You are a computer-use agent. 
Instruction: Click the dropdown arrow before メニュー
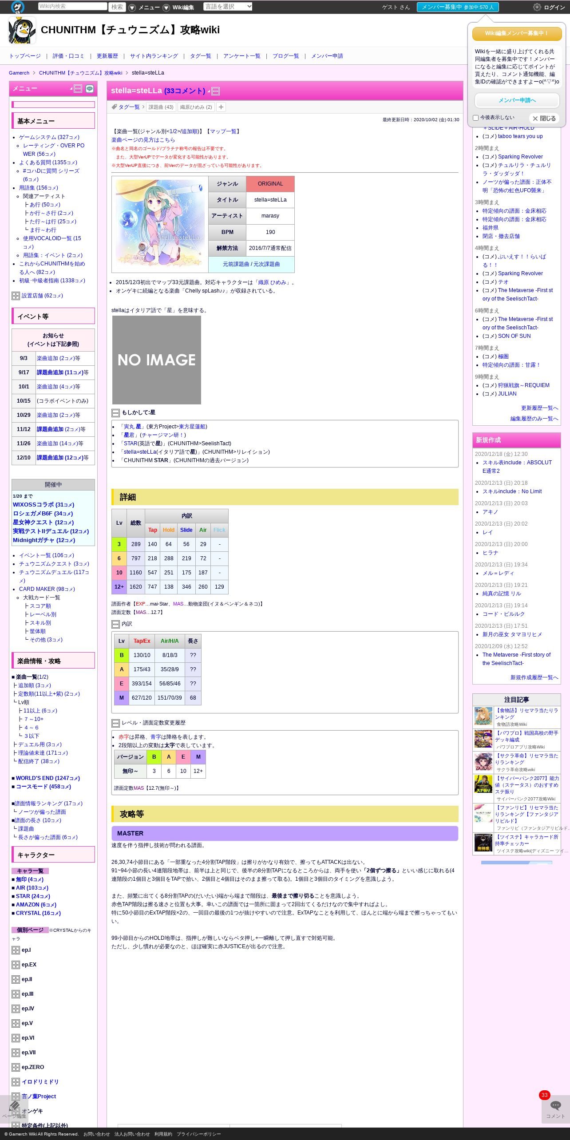coord(132,8)
